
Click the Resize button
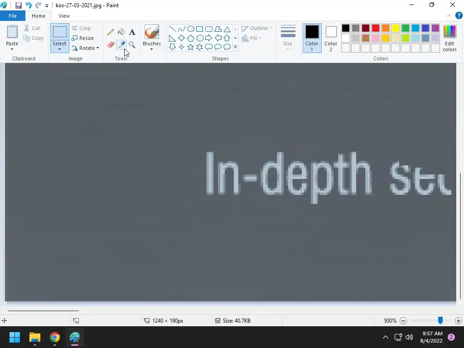pyautogui.click(x=83, y=38)
